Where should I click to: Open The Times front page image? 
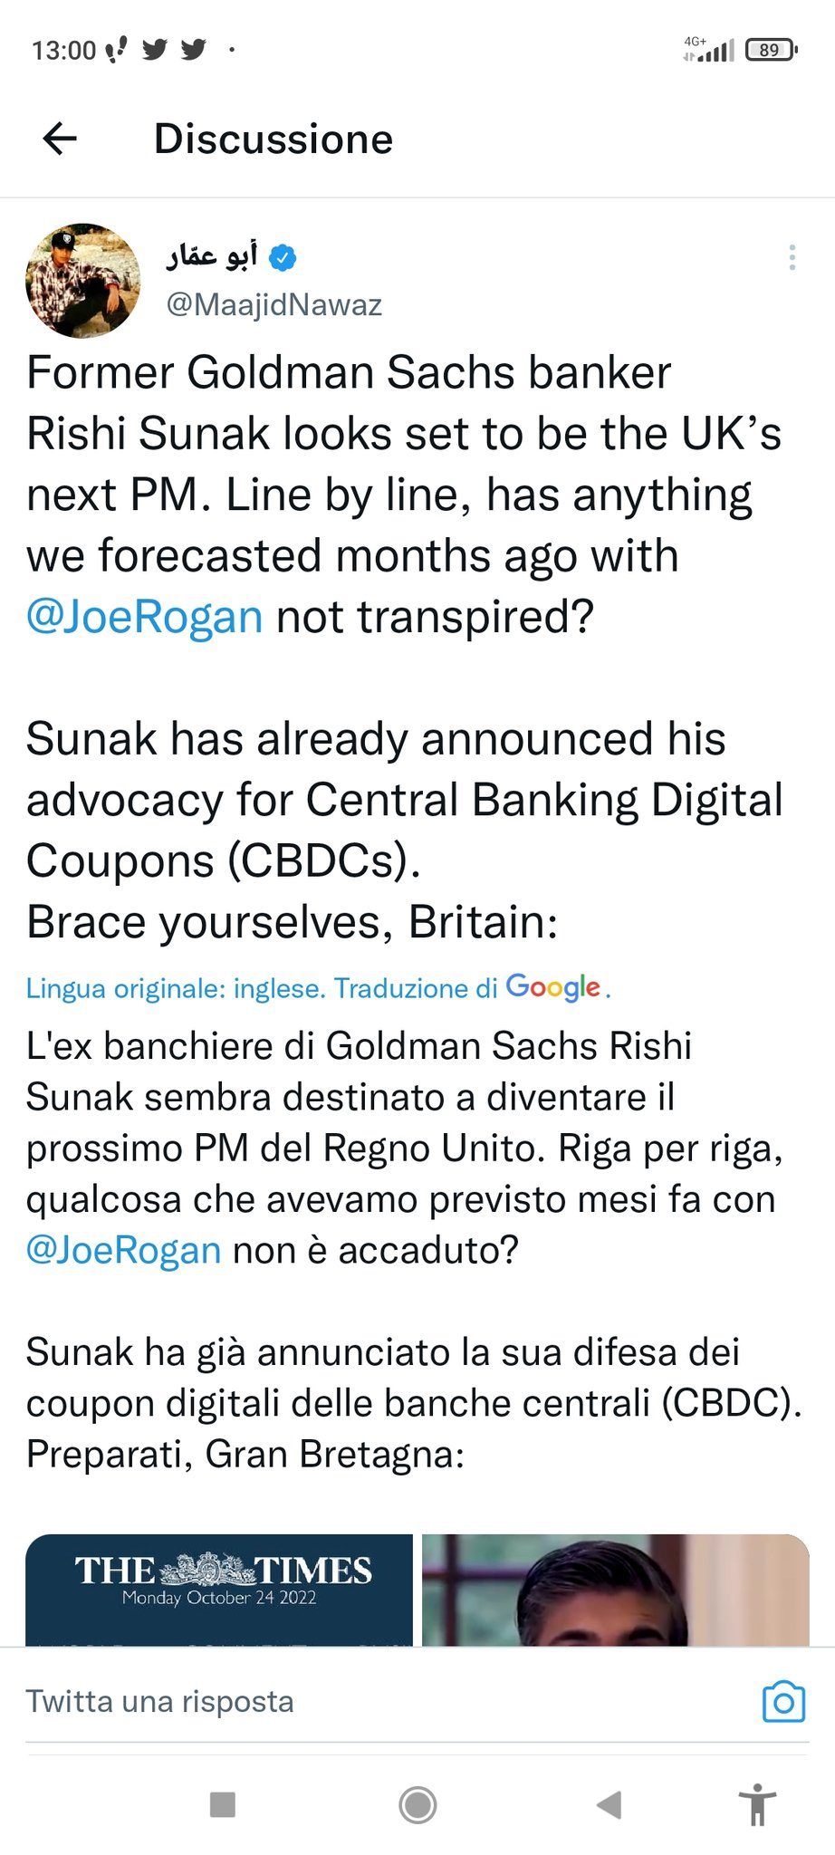[219, 1590]
